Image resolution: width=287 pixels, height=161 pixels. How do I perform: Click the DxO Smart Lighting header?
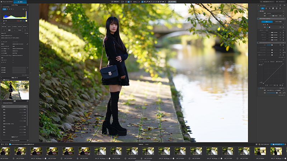point(271,19)
